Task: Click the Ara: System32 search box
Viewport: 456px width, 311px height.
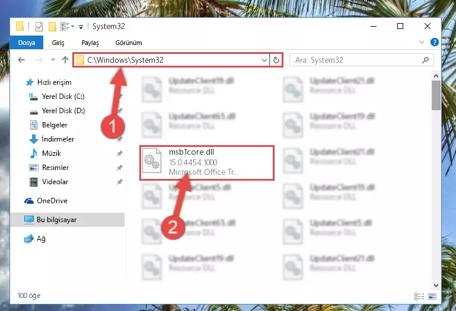Action: 362,60
